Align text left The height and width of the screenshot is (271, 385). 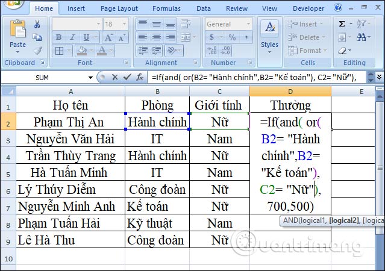[142, 37]
